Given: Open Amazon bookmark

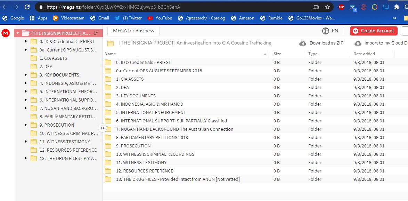Looking at the screenshot, I should click(243, 18).
